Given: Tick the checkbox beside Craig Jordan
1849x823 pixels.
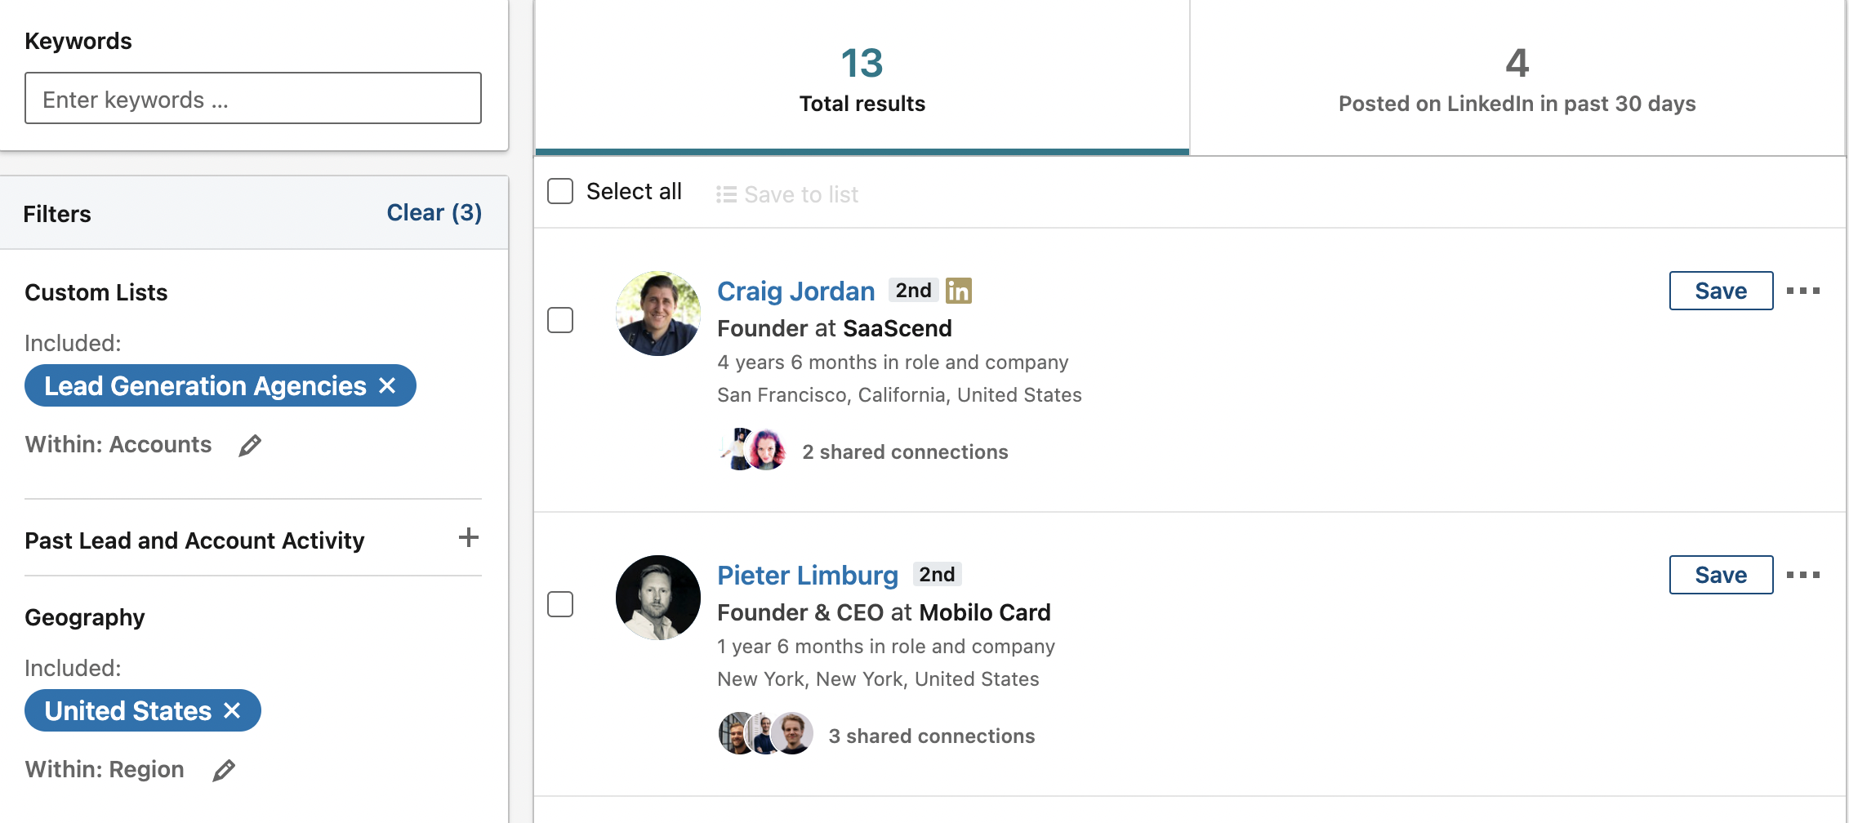Looking at the screenshot, I should 560,320.
